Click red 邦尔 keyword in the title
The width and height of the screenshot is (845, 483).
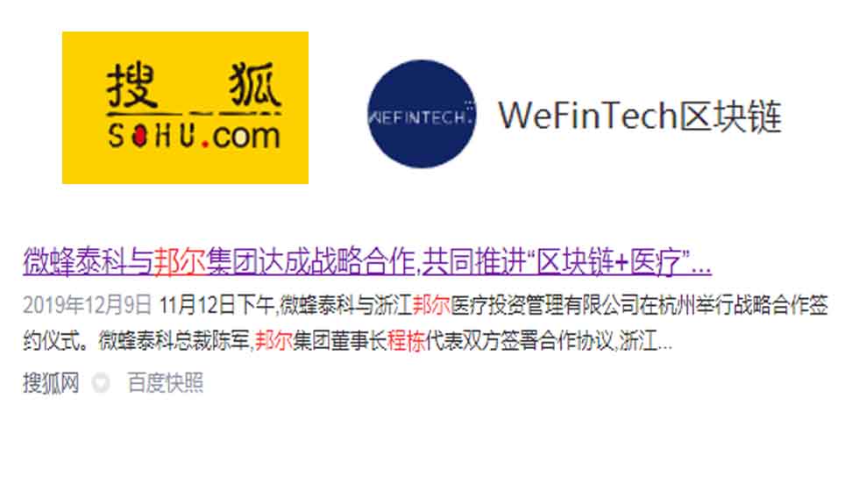(180, 261)
